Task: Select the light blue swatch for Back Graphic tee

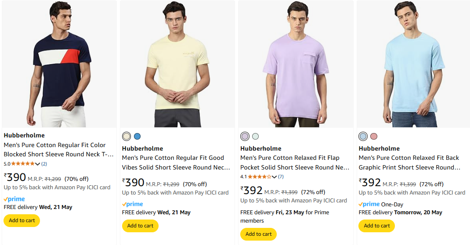Action: coord(363,136)
